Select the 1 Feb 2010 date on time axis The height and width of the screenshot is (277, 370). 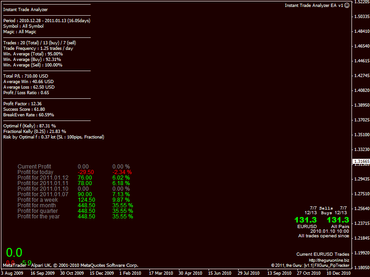pos(130,273)
